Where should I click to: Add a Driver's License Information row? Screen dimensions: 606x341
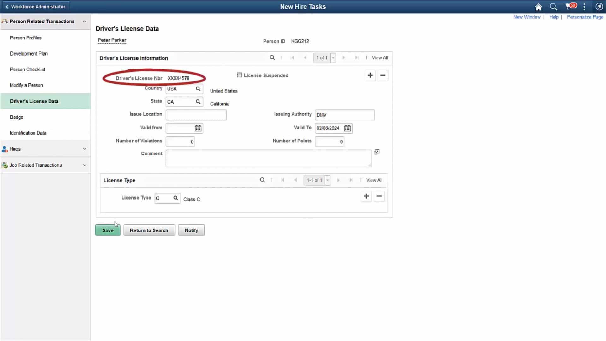[x=370, y=75]
